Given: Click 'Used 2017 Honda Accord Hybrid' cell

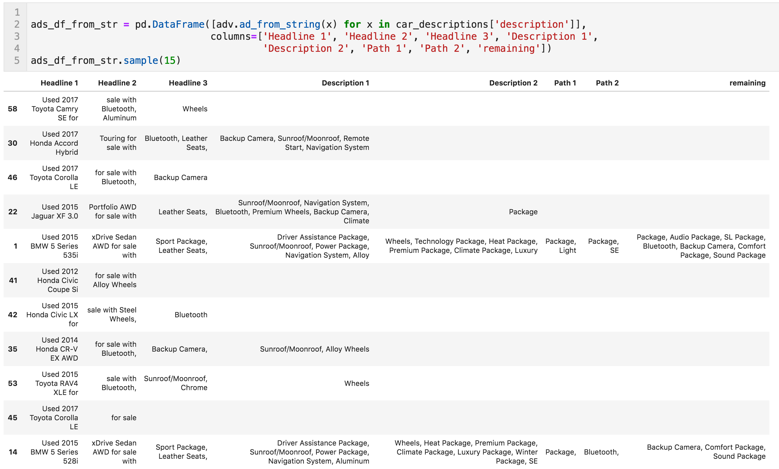Looking at the screenshot, I should tap(54, 143).
